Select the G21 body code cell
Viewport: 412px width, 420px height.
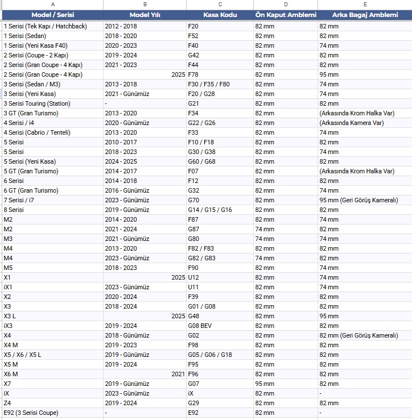click(220, 103)
